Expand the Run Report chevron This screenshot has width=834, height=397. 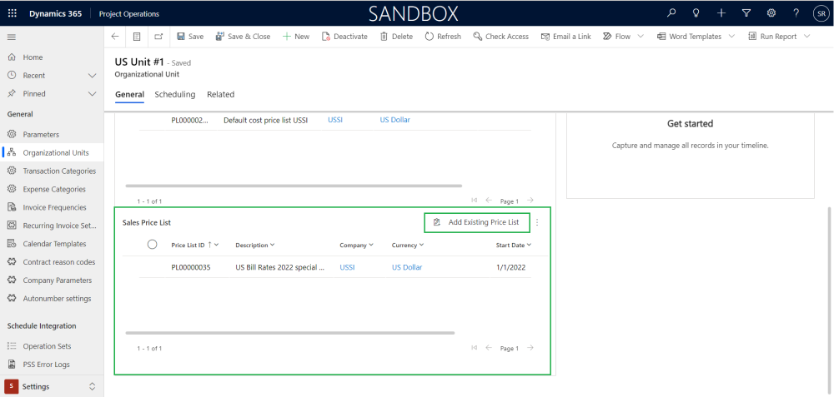tap(806, 37)
